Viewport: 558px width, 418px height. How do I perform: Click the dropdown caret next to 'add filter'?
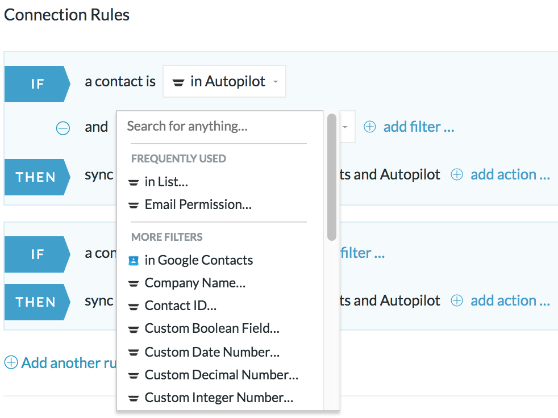(x=345, y=127)
